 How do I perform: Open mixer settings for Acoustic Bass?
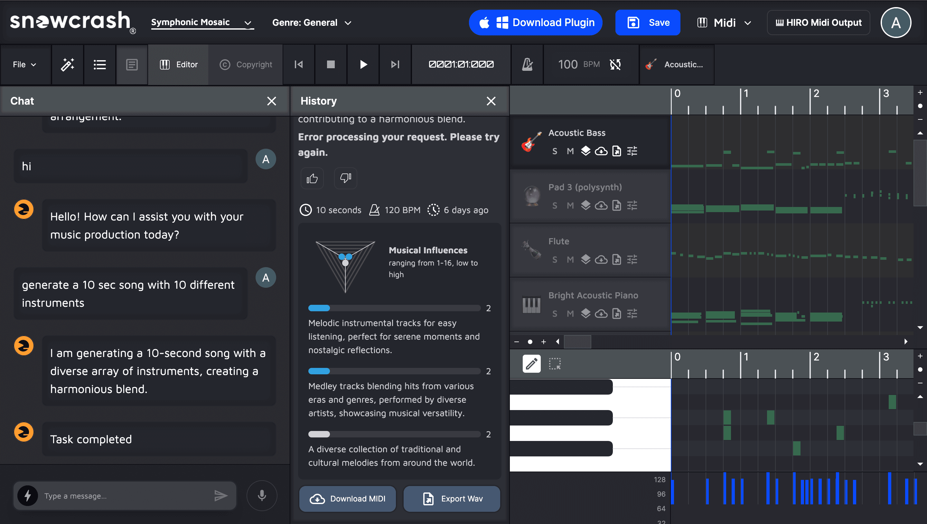[x=632, y=151]
